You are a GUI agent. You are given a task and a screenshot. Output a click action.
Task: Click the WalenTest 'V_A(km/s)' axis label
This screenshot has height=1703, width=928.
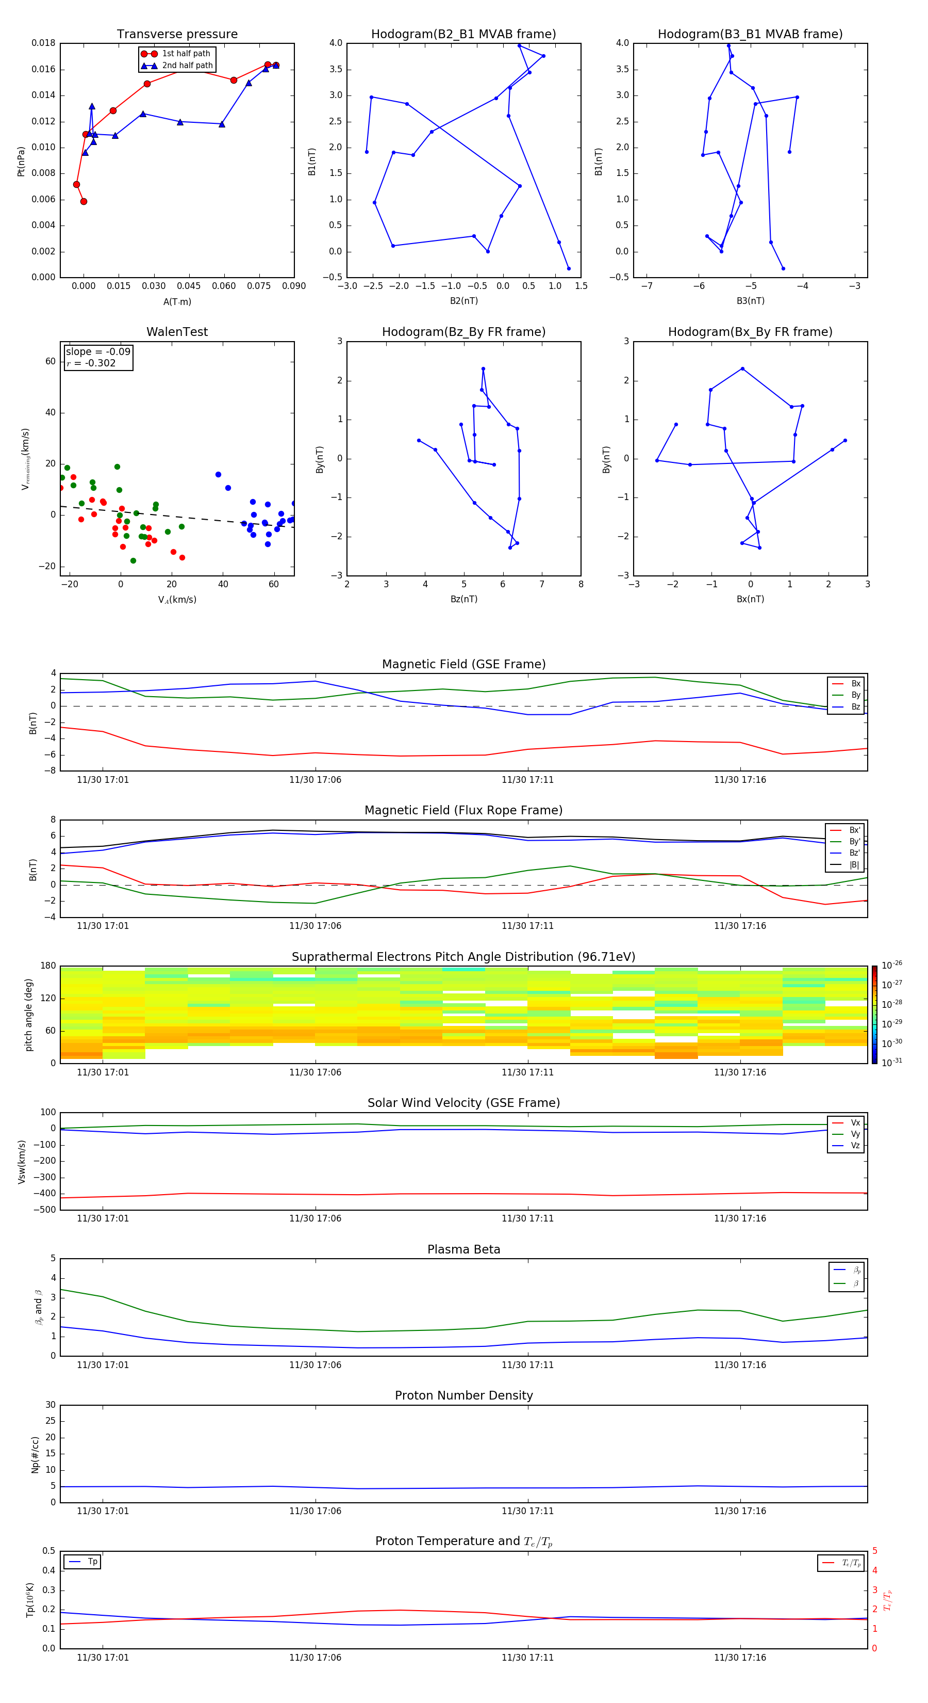pyautogui.click(x=177, y=600)
